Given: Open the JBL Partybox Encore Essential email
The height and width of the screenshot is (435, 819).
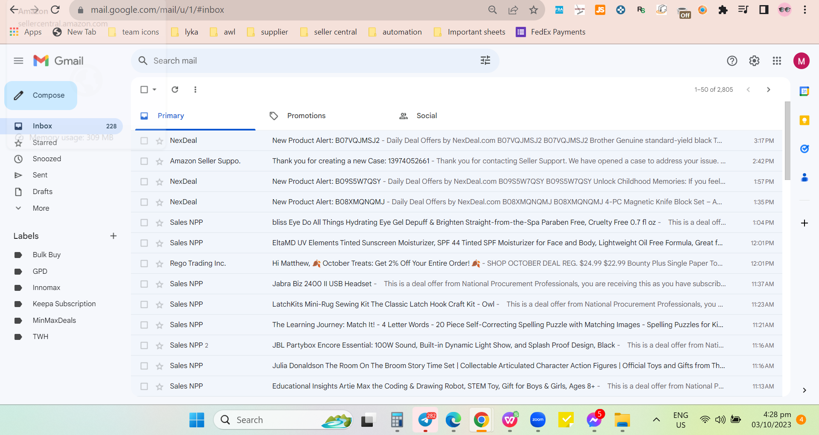Looking at the screenshot, I should 456,345.
